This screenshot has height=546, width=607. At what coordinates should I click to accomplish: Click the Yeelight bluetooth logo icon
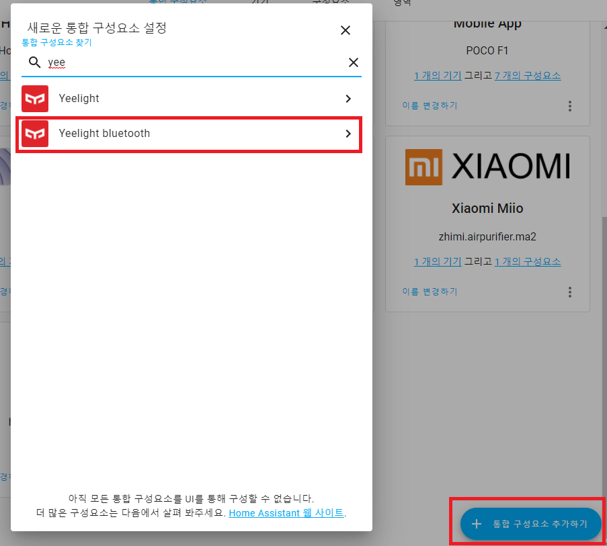click(35, 134)
